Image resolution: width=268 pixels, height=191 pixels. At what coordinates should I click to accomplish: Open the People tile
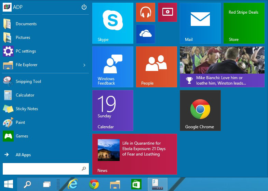[x=157, y=67]
